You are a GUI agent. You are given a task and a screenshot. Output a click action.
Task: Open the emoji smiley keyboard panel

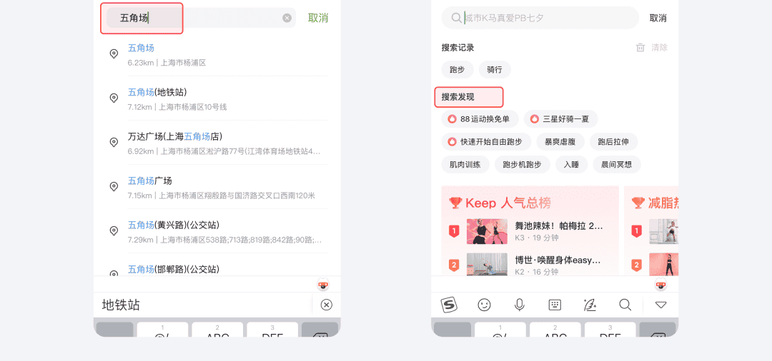pyautogui.click(x=485, y=305)
